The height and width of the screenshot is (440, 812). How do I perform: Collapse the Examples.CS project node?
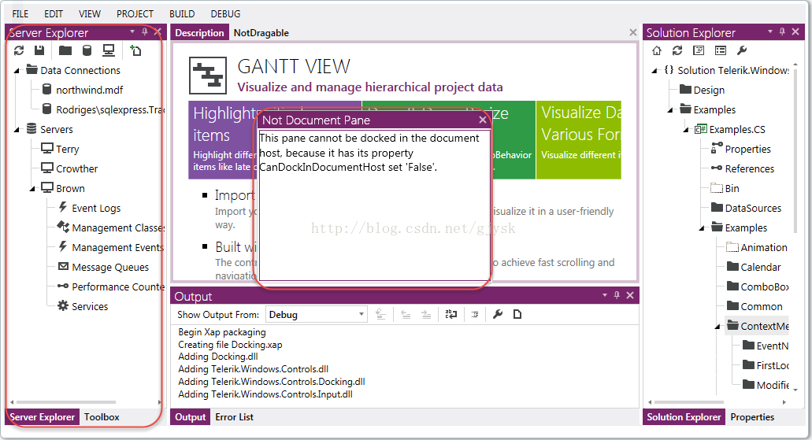tap(686, 129)
